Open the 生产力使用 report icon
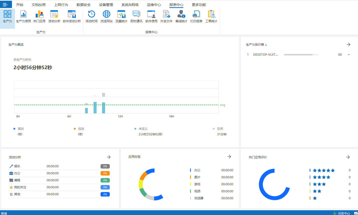Viewport: 358px width, 215px height. (x=23, y=16)
